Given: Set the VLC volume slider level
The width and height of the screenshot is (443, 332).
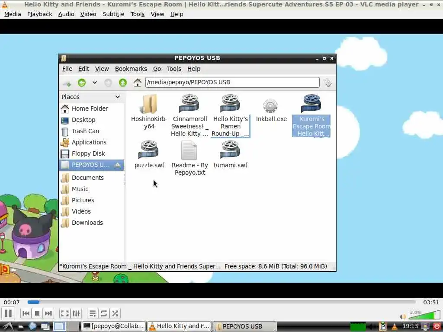Looking at the screenshot, I should click(x=424, y=315).
